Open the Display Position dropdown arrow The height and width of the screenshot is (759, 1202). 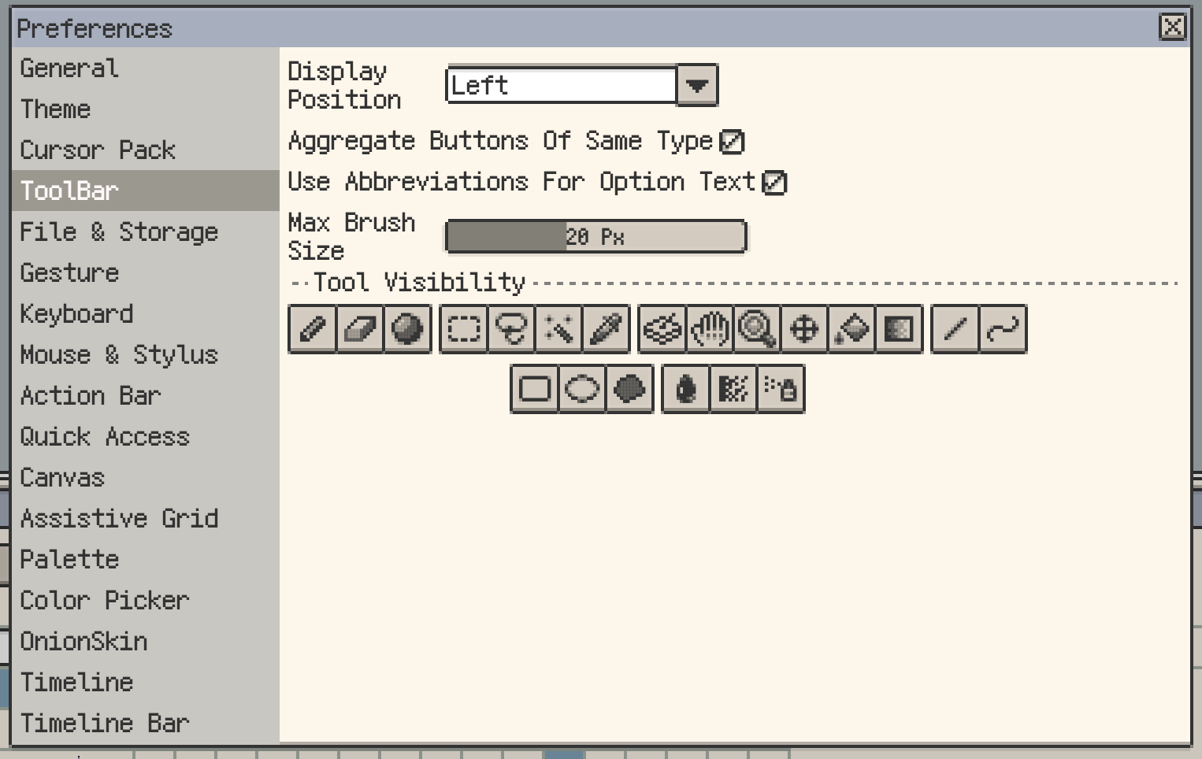(x=697, y=85)
